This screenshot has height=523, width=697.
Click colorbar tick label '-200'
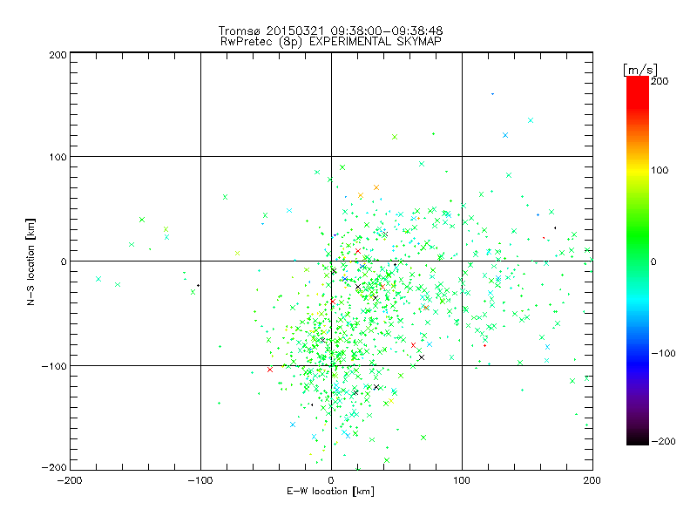pyautogui.click(x=663, y=441)
